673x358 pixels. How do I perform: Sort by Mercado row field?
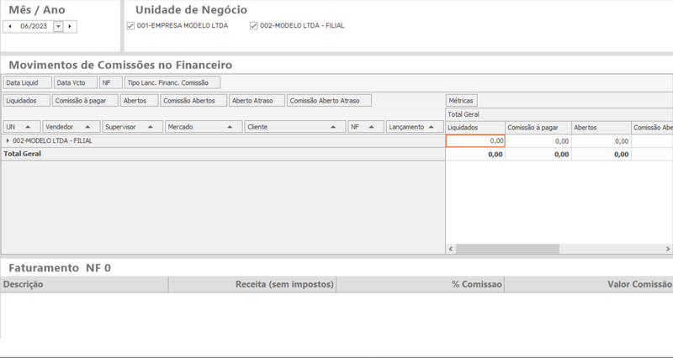click(204, 127)
